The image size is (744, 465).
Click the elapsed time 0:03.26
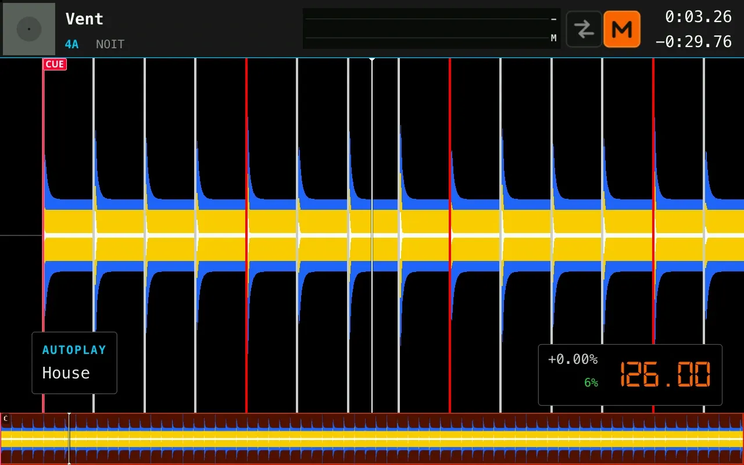click(x=698, y=17)
